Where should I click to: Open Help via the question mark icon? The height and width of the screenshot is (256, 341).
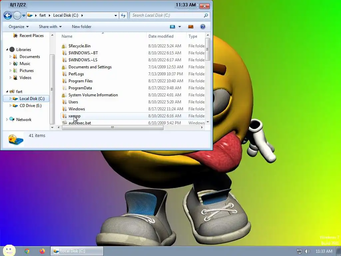203,27
